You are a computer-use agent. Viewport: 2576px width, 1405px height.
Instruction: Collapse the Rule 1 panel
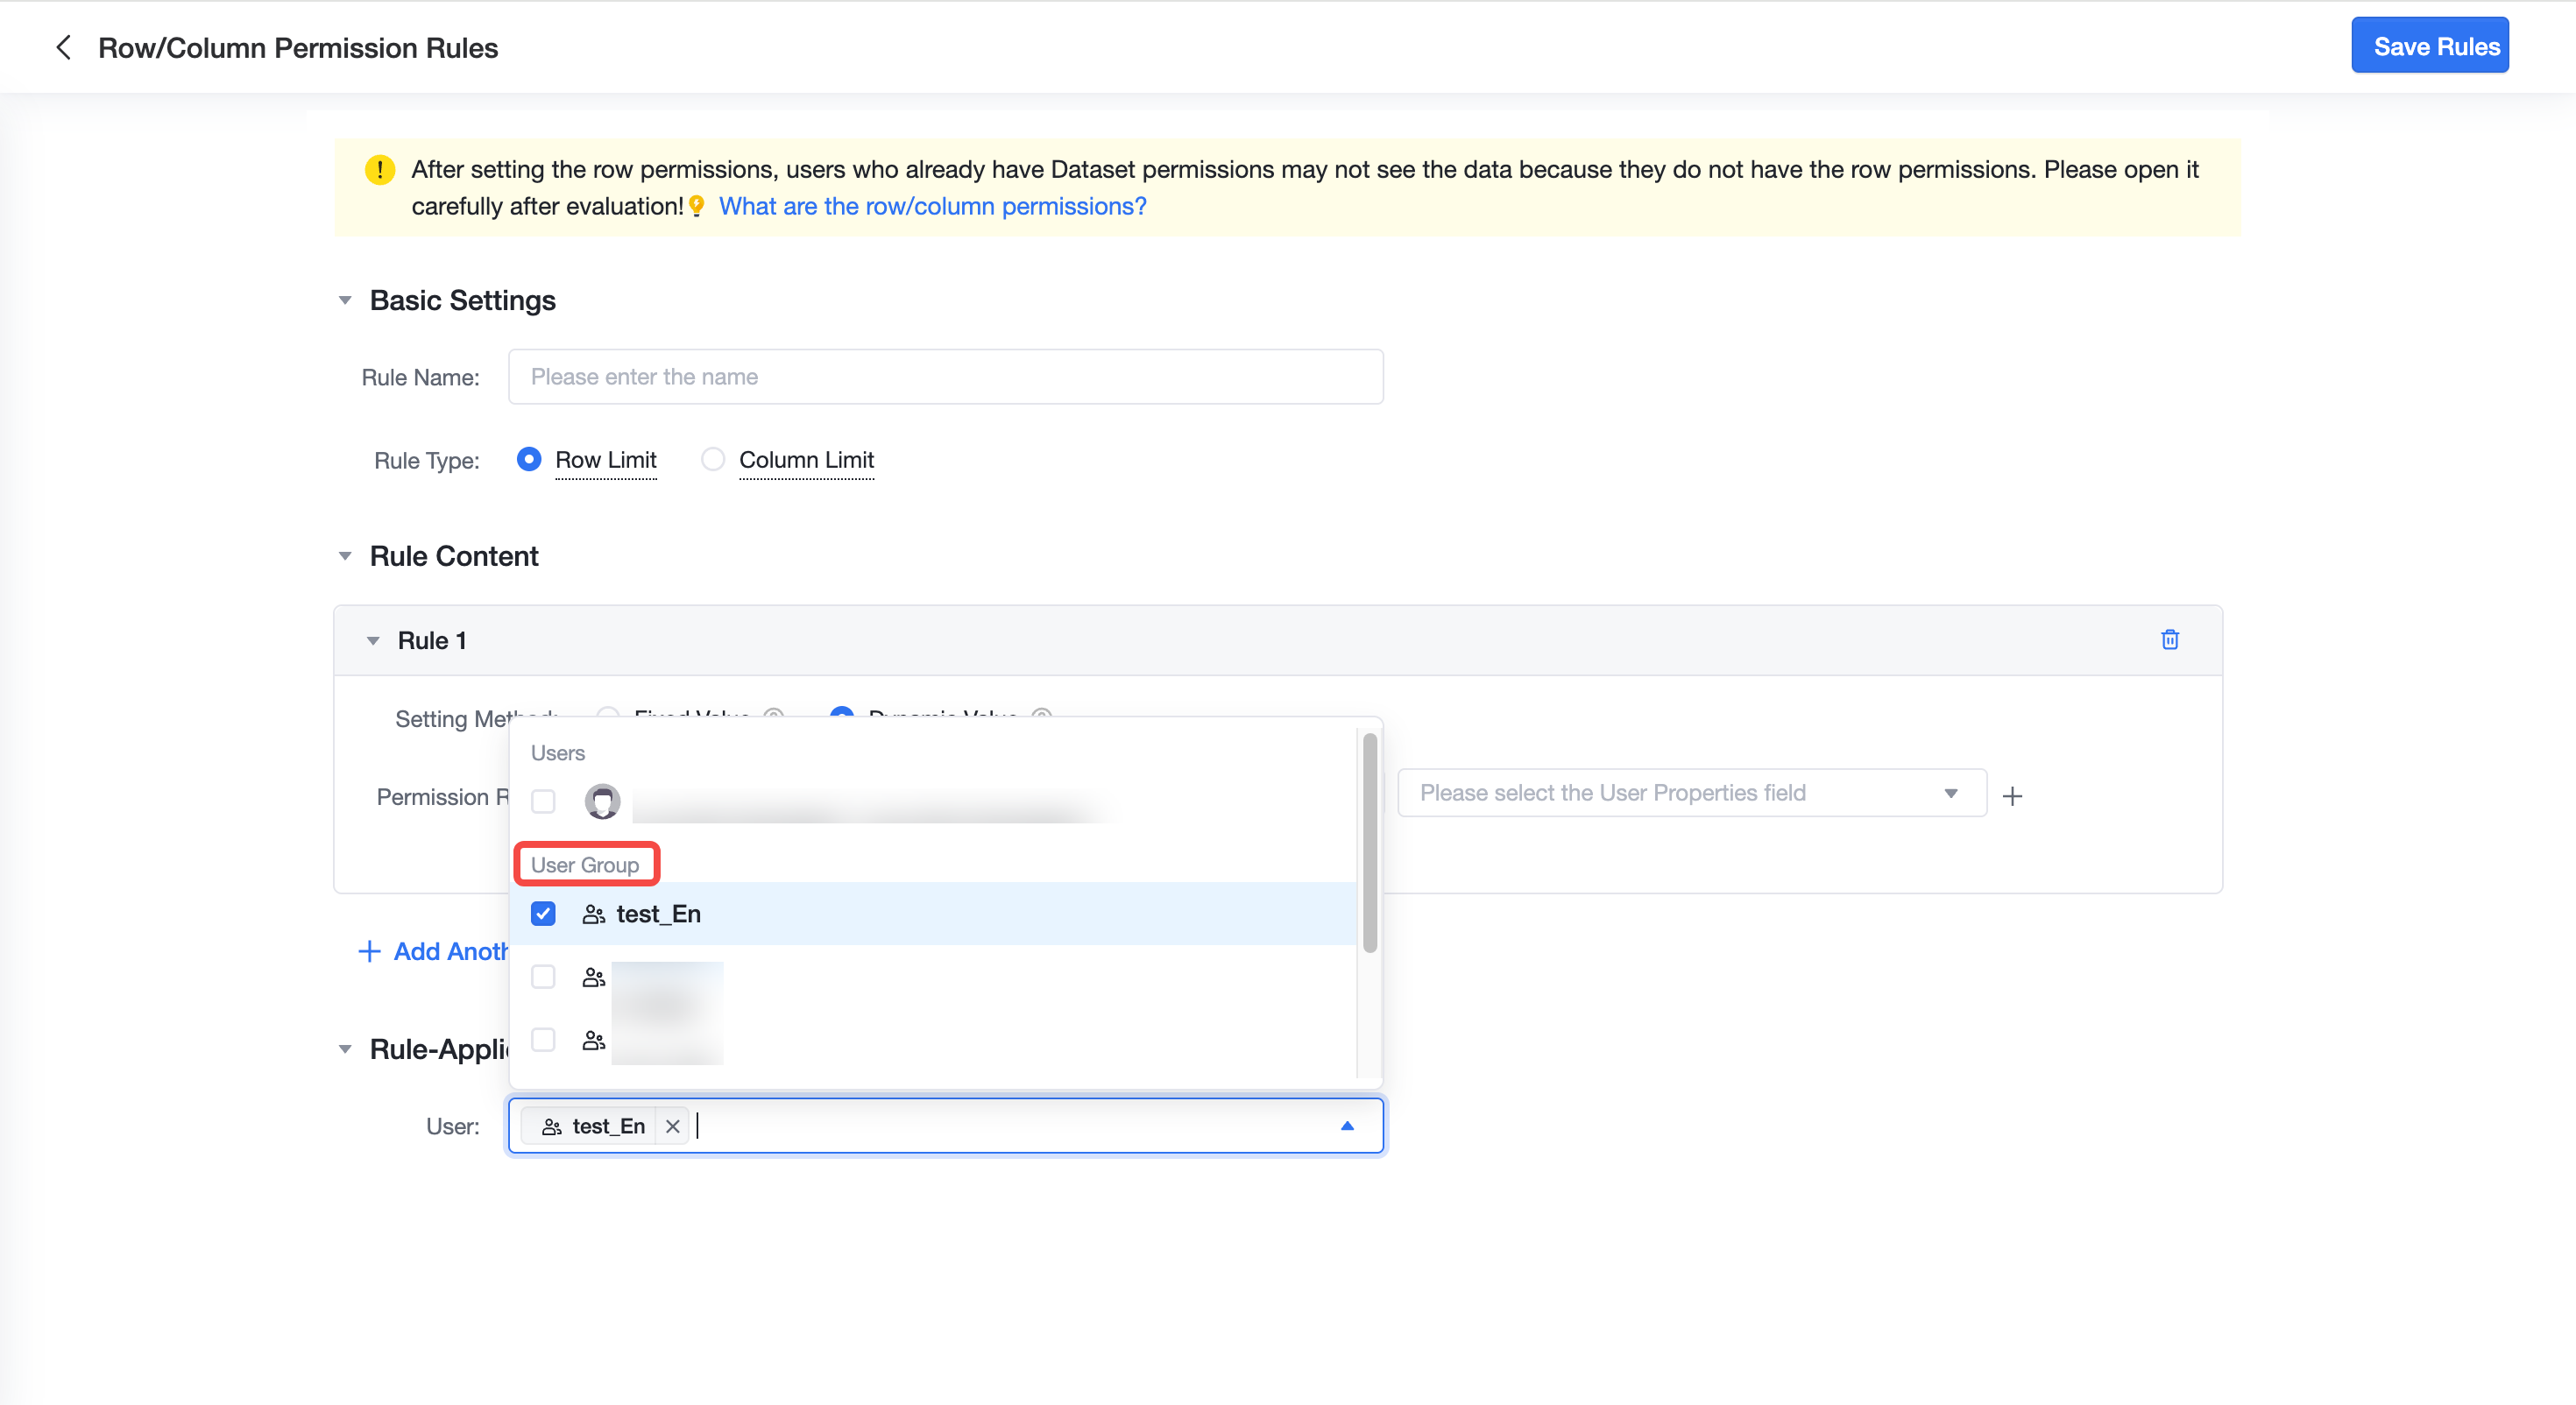[373, 640]
